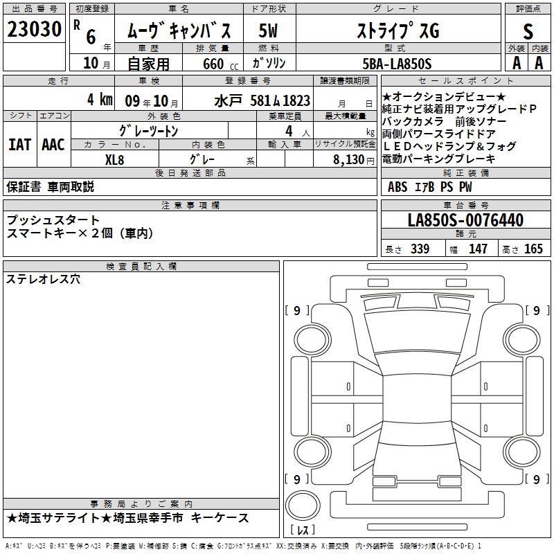
Task: Click the IAT shift type cell
Action: point(19,145)
